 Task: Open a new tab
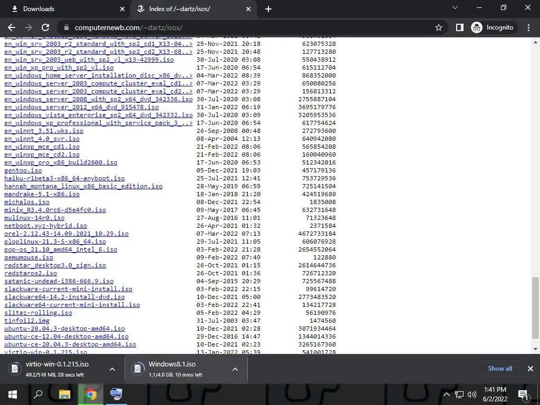[x=268, y=9]
